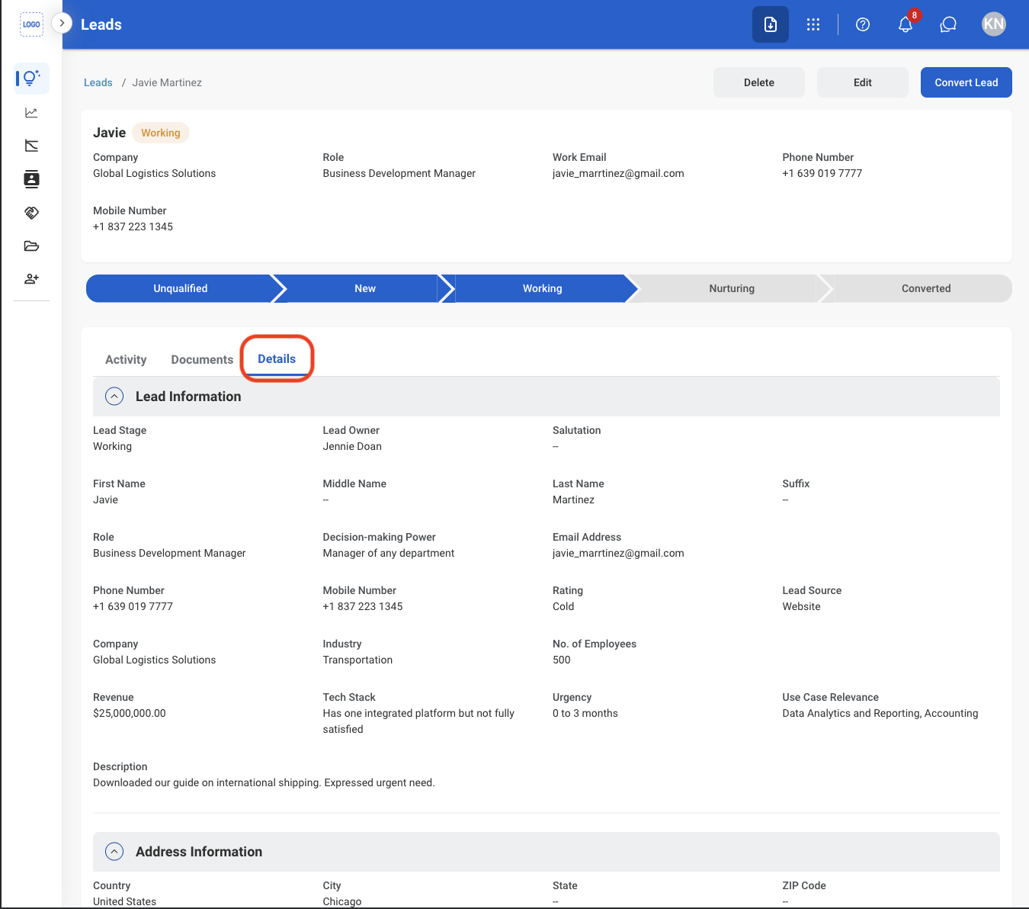The width and height of the screenshot is (1029, 909).
Task: Click the Leads page title in header
Action: pyautogui.click(x=101, y=24)
